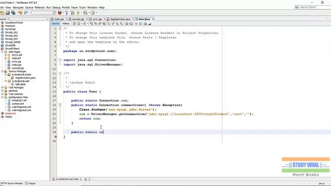
Task: Toggle Rectangular Selection in editor toolbar
Action: (108, 24)
